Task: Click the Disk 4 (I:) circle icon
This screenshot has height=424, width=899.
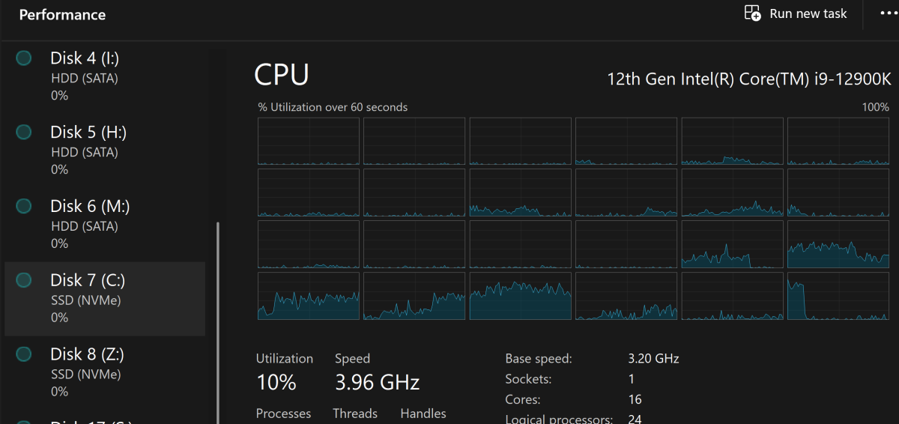Action: tap(24, 58)
